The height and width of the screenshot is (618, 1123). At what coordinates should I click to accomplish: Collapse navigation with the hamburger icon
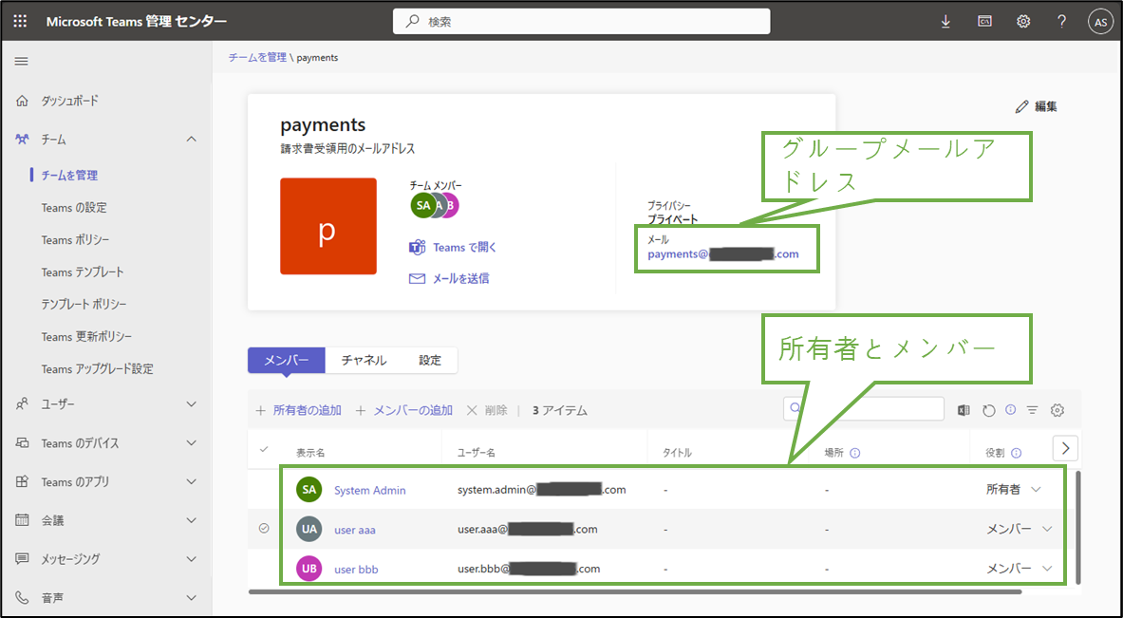pyautogui.click(x=22, y=62)
